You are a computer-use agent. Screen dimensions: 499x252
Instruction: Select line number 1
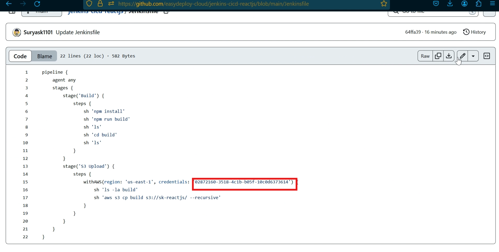click(x=26, y=72)
